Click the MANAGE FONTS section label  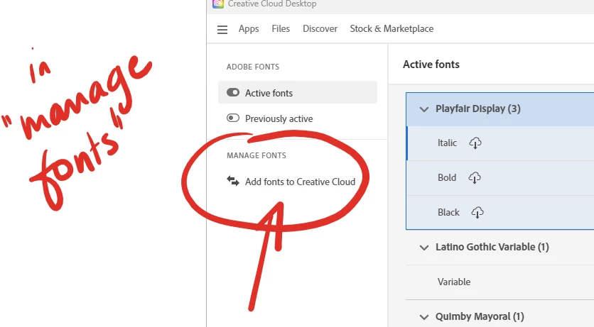click(256, 155)
